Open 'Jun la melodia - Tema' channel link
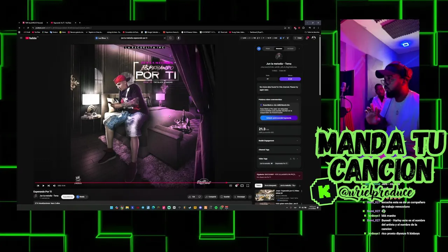The height and width of the screenshot is (252, 448). pyautogui.click(x=49, y=196)
